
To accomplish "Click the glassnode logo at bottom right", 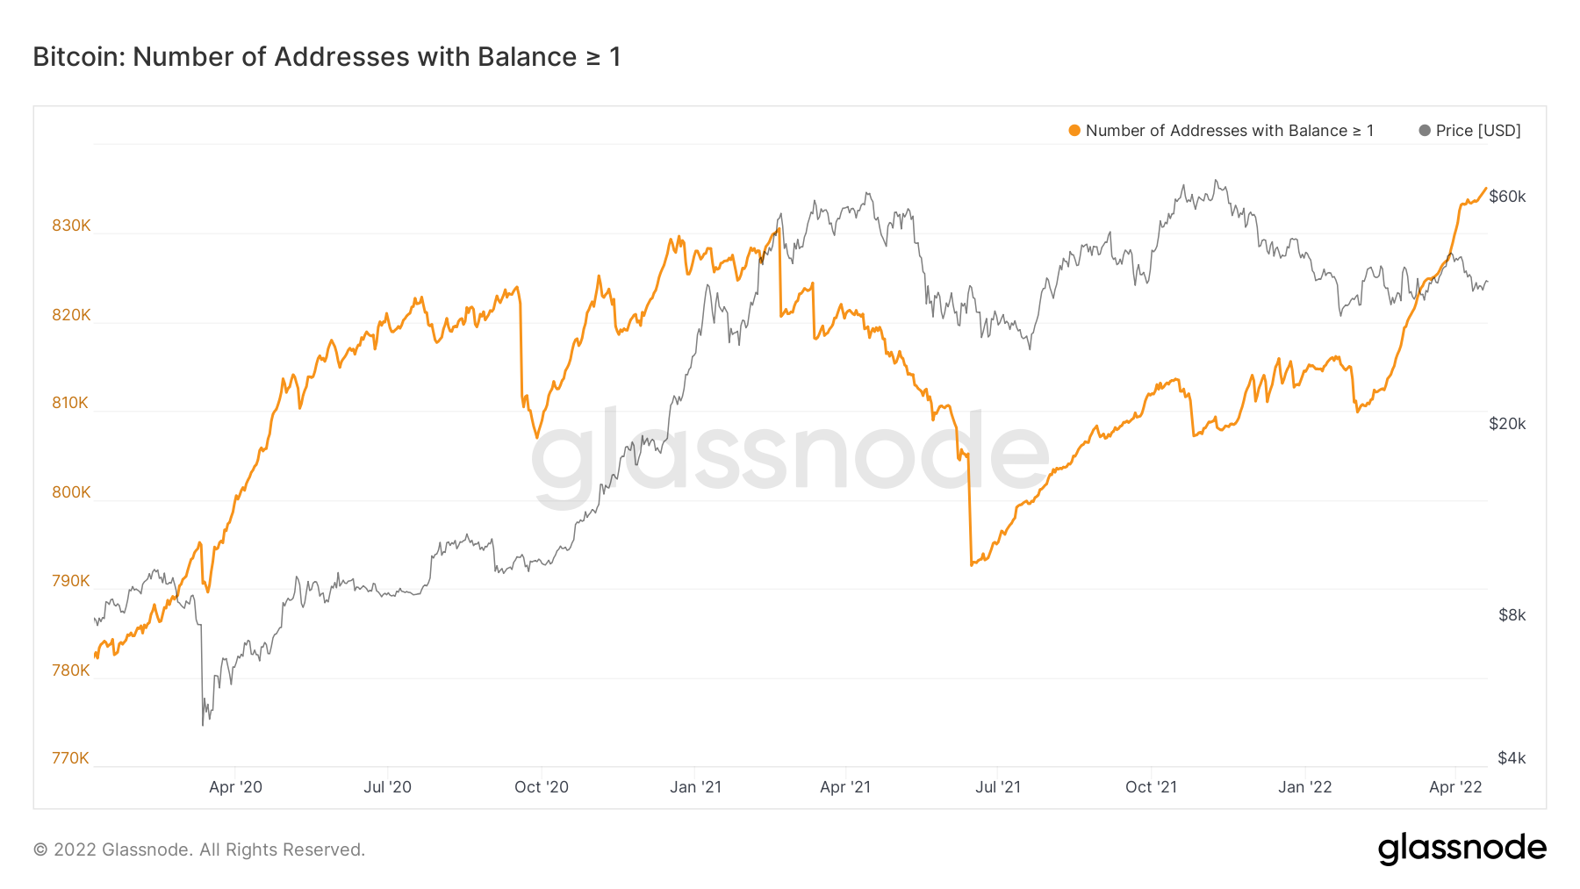I will click(x=1461, y=848).
